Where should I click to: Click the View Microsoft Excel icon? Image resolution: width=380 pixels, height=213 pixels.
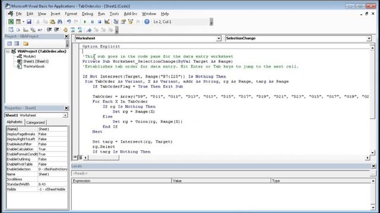(11, 22)
